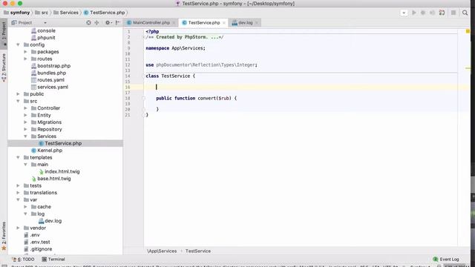Open bundles.php in project tree
The height and width of the screenshot is (267, 475).
tap(51, 73)
